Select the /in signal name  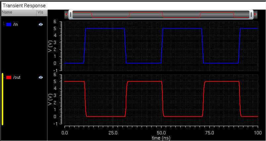[16, 24]
